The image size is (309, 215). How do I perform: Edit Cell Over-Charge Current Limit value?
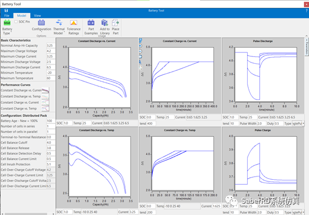[51, 175]
